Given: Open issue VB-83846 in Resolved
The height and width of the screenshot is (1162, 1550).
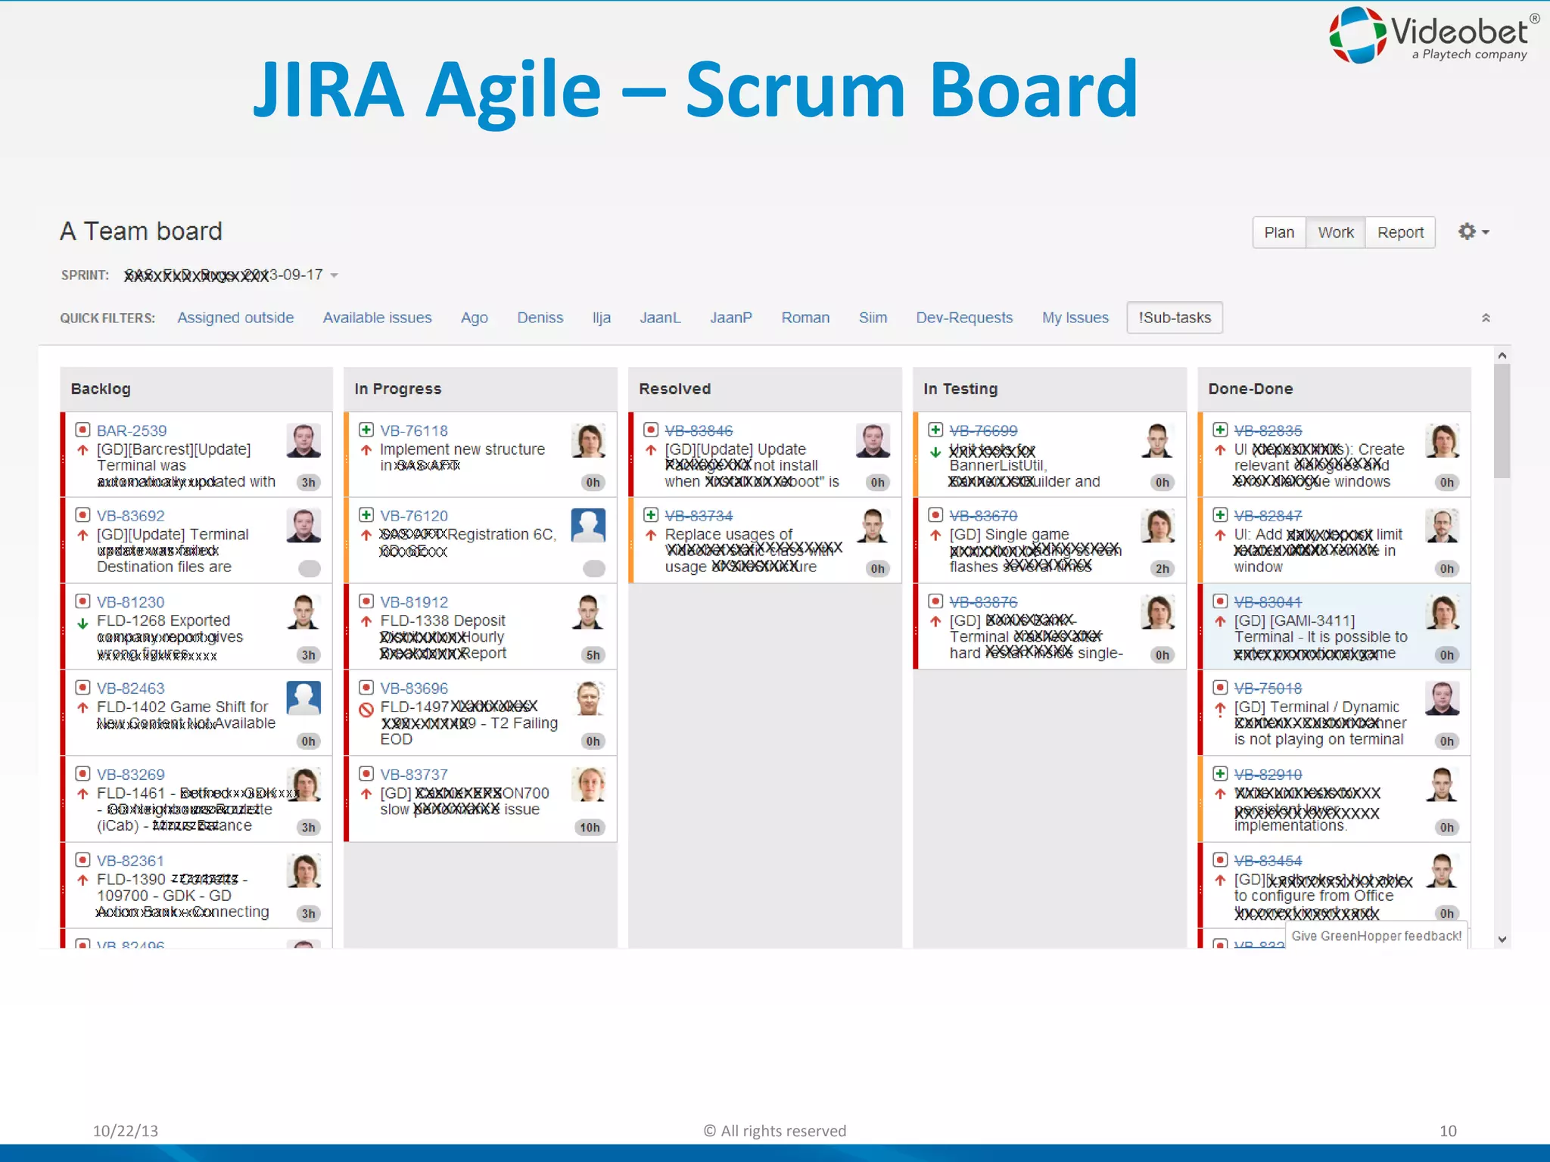Looking at the screenshot, I should [699, 430].
